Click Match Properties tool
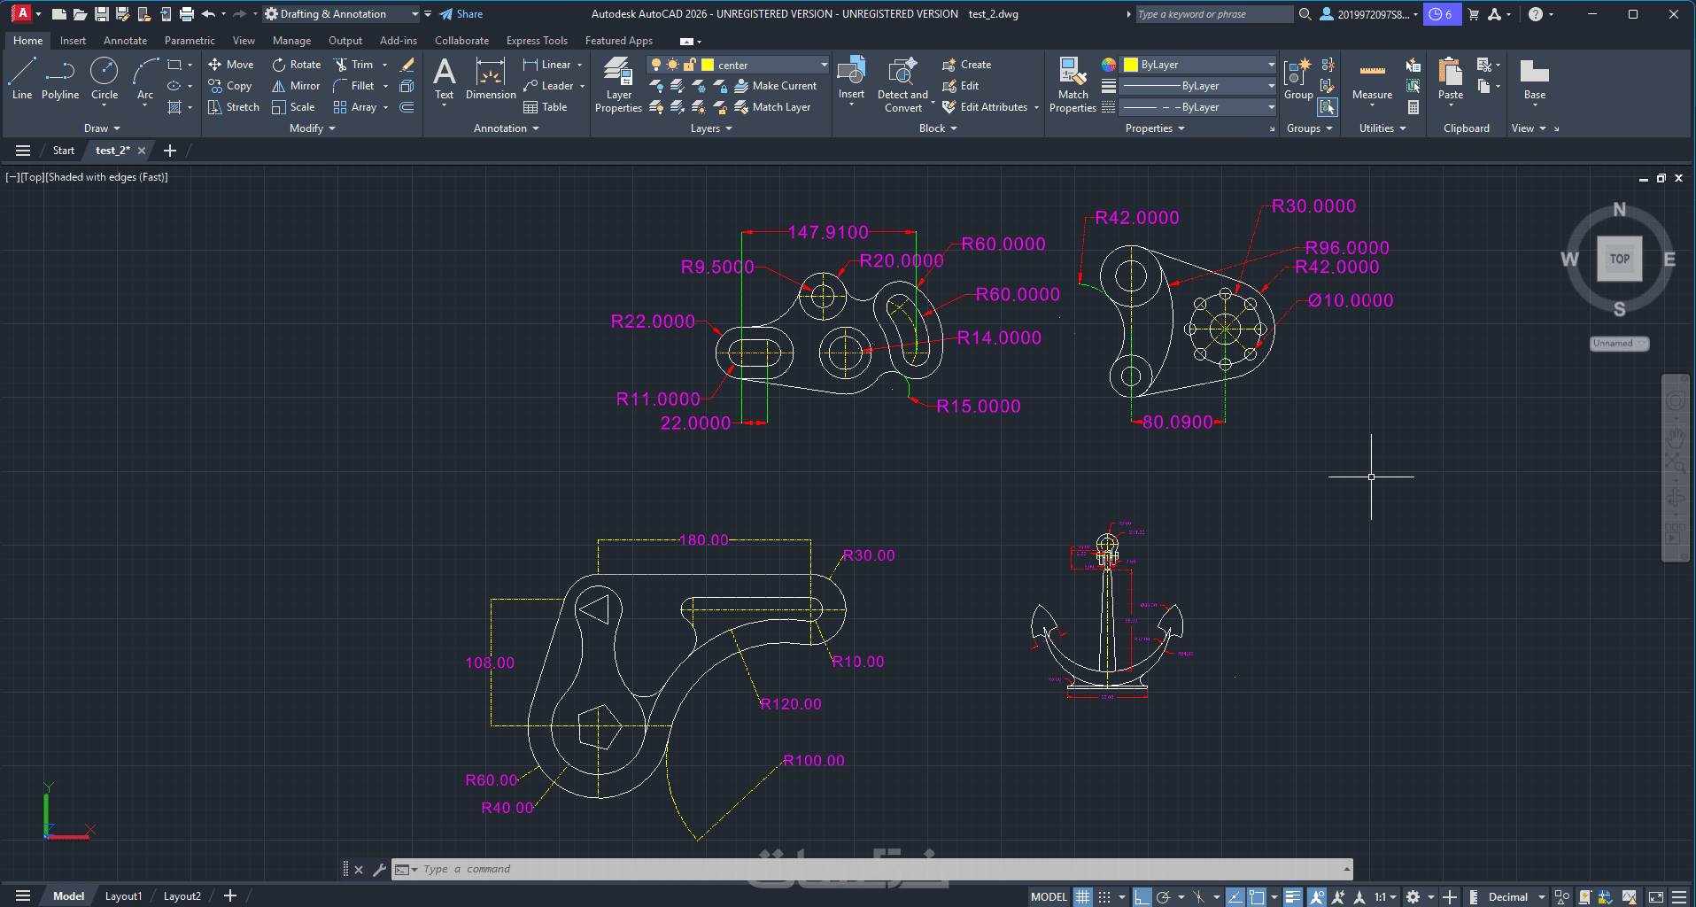The image size is (1696, 907). tap(1073, 84)
